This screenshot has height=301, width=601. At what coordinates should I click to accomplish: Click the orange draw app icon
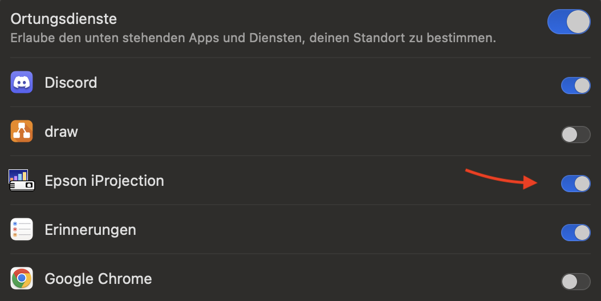(22, 131)
